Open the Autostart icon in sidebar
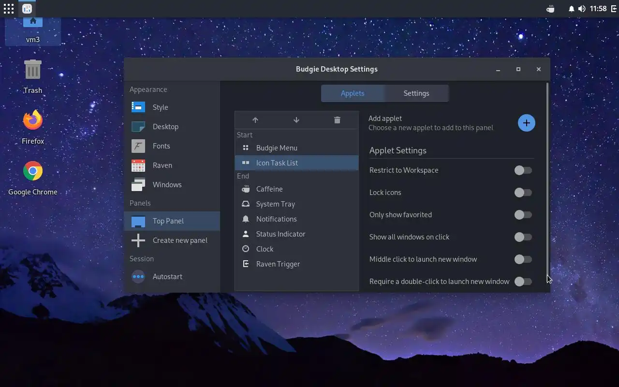 point(138,277)
